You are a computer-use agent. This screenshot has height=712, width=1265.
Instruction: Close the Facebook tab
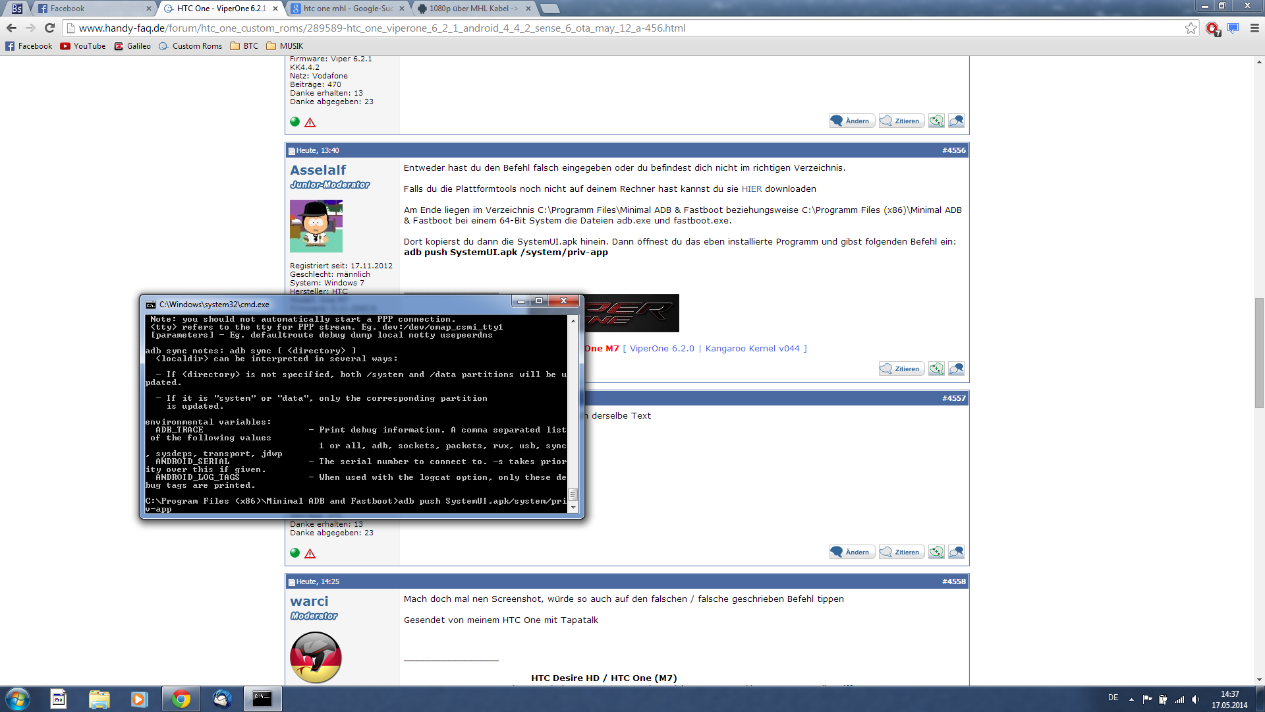[148, 9]
